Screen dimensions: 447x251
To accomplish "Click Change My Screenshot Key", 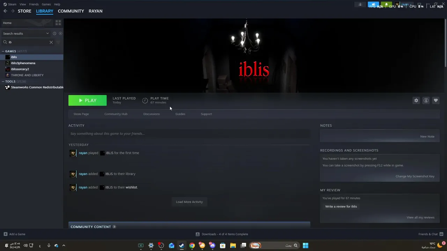I will 415,176.
